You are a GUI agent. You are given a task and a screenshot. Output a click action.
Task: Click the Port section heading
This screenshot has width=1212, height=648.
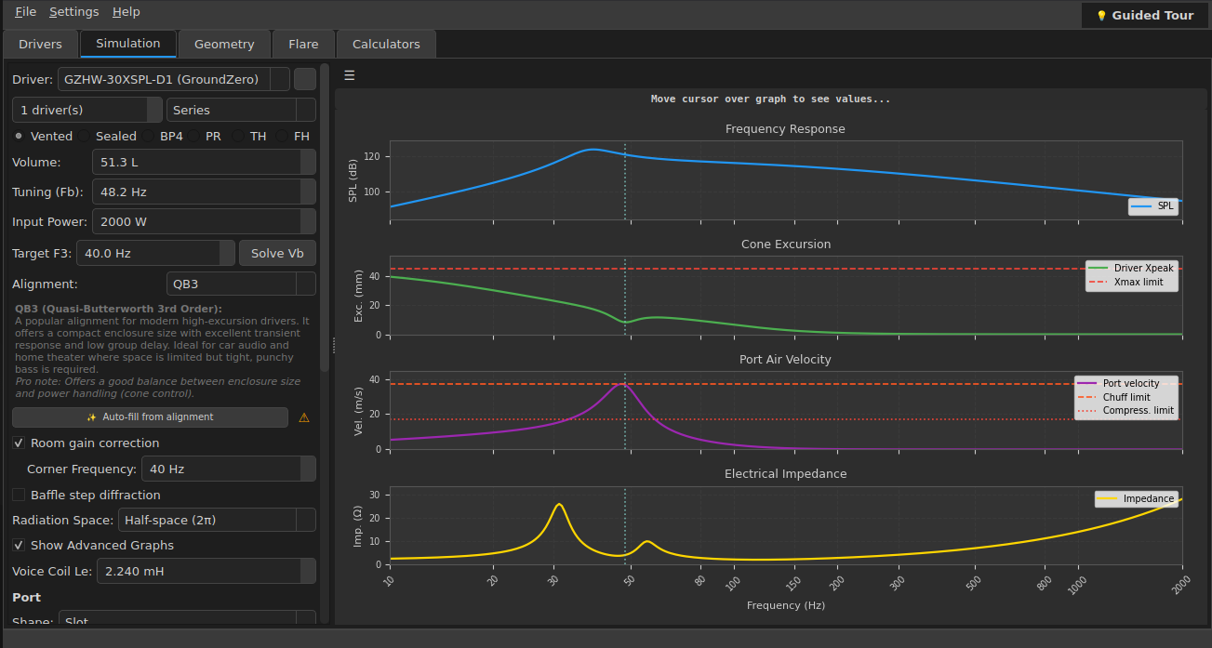(26, 597)
